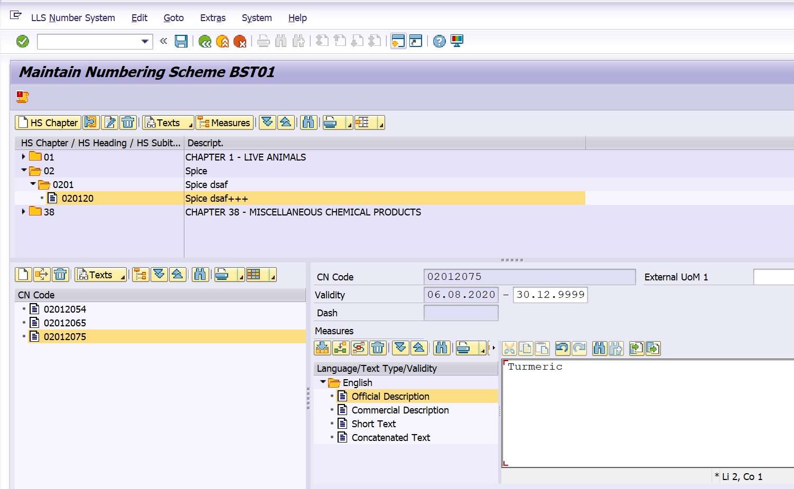Screen dimensions: 794x489
Task: Click the Find binoculars icon in HS toolbar
Action: pos(309,123)
